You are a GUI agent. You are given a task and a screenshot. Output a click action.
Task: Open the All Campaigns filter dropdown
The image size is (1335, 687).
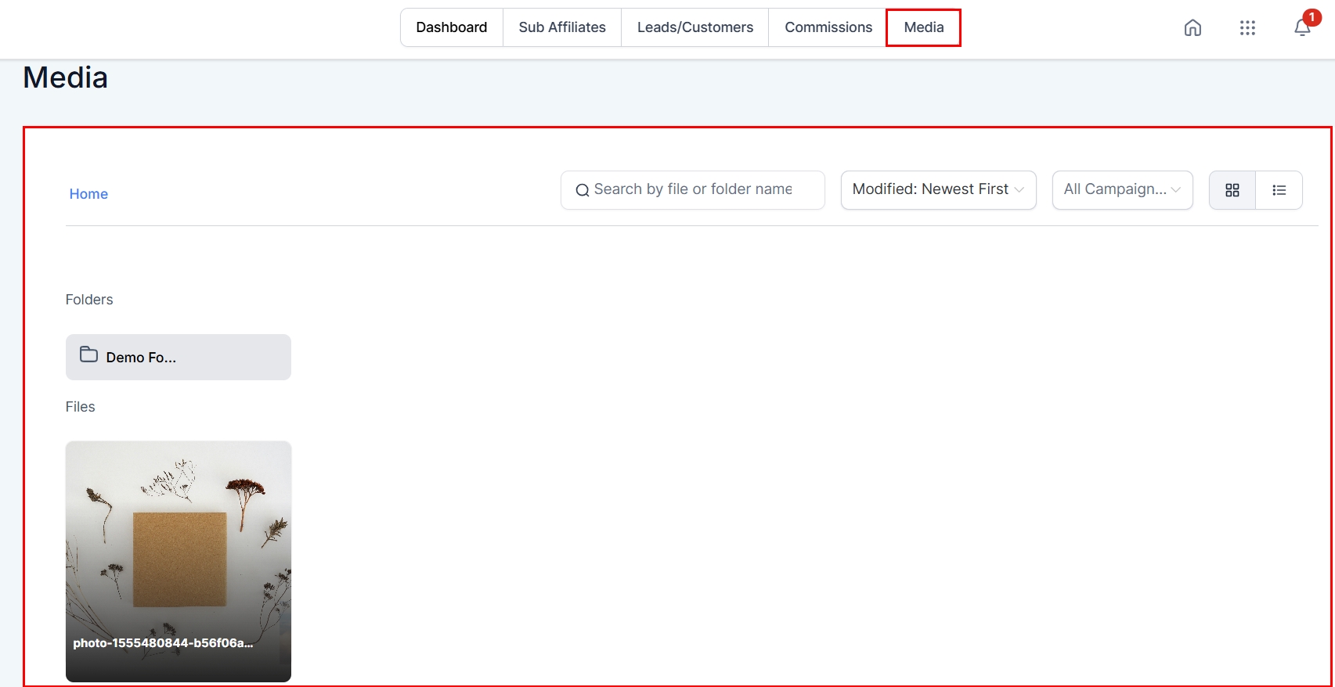tap(1122, 190)
